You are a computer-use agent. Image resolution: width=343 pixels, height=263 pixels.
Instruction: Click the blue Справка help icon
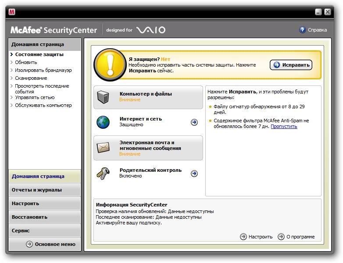(302, 30)
